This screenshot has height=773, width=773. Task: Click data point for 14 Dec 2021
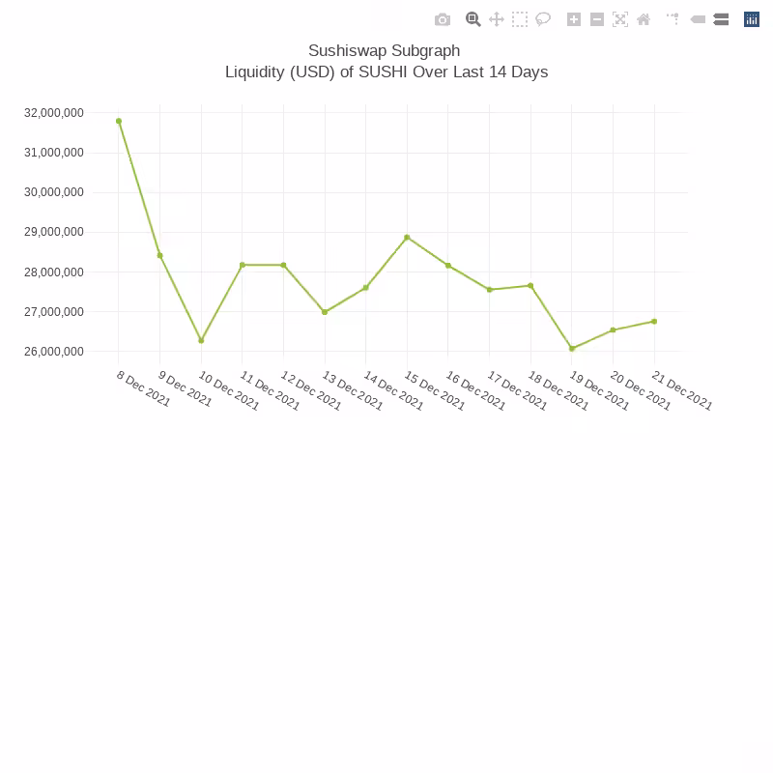[366, 287]
